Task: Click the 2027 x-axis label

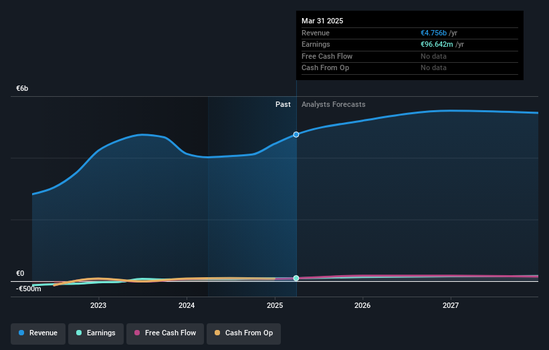Action: pyautogui.click(x=451, y=306)
